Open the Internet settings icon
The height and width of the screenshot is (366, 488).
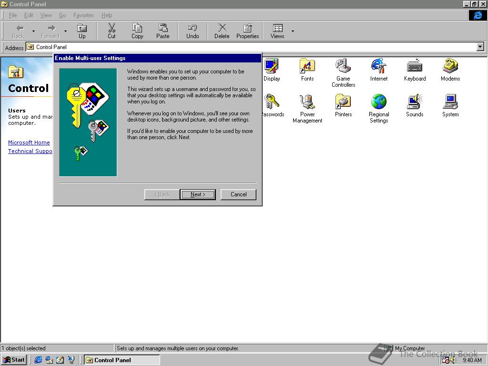379,70
